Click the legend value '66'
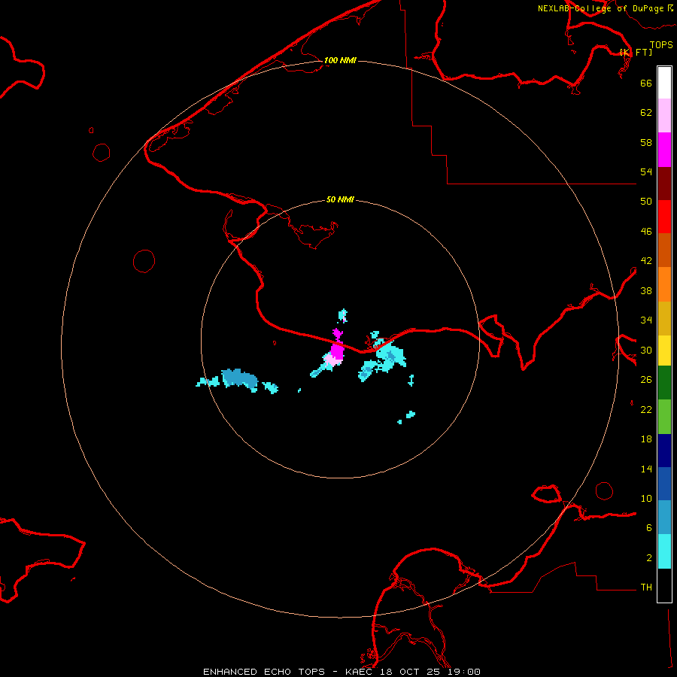Viewport: 677px width, 677px height. [646, 83]
